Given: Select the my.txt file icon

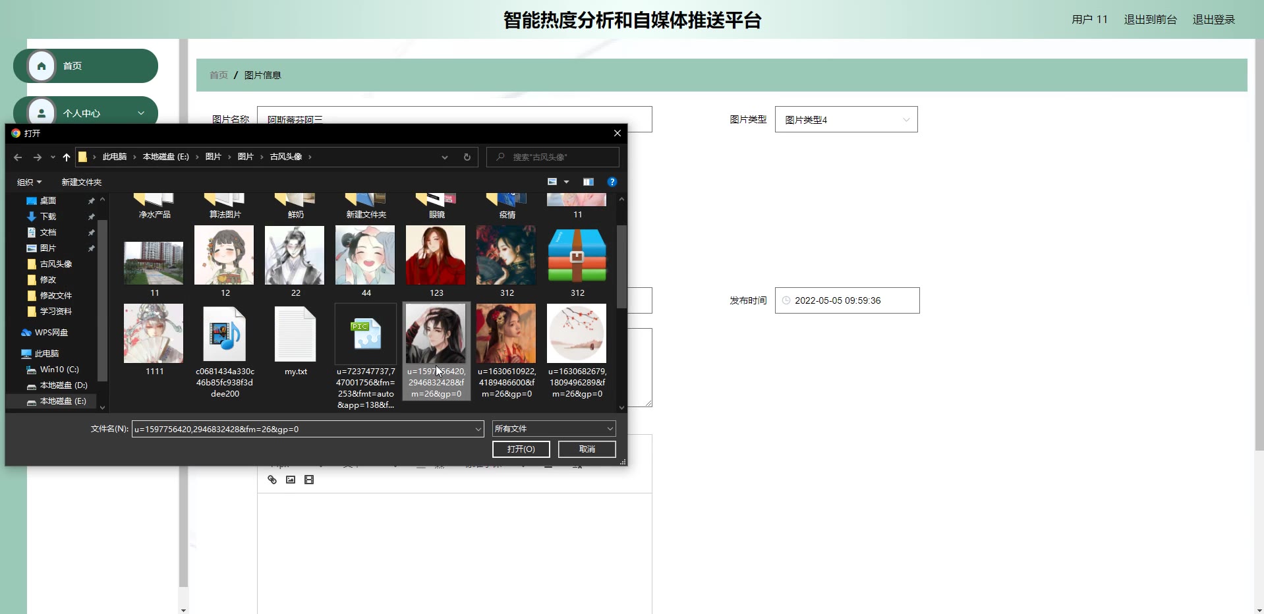Looking at the screenshot, I should [x=295, y=334].
